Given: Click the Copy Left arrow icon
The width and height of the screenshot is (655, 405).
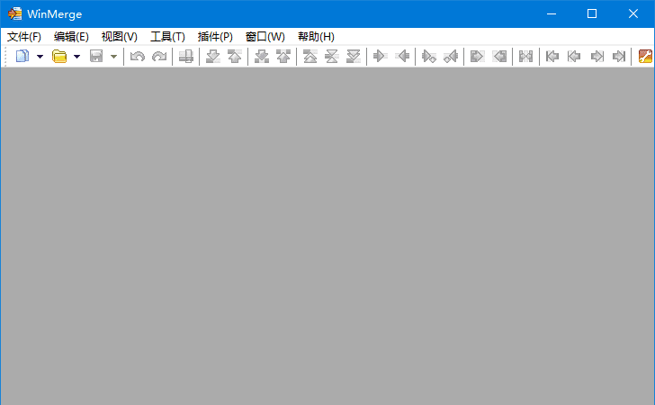Looking at the screenshot, I should point(403,56).
